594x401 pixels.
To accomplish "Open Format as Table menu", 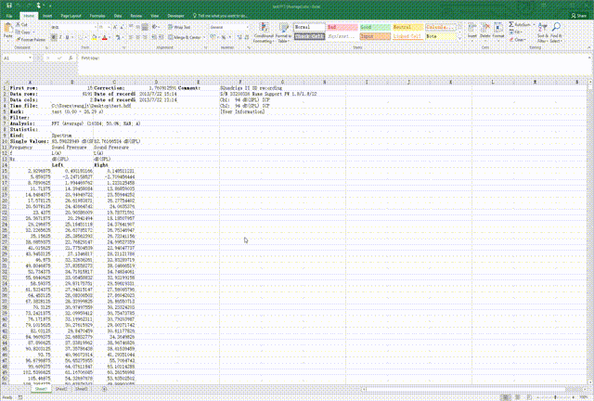I will [284, 32].
